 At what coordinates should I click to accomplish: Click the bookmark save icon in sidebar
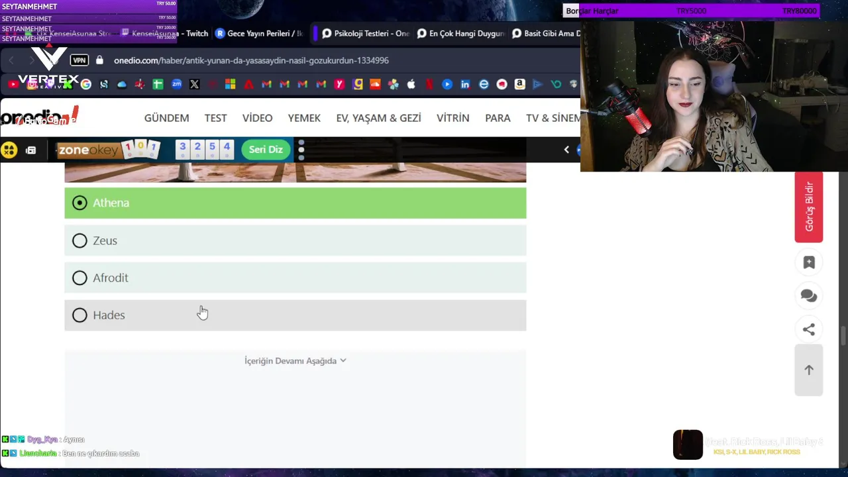point(809,262)
